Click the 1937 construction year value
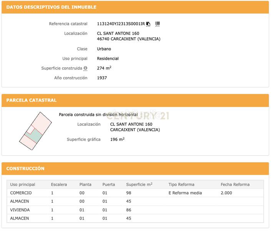275x231 pixels. (102, 78)
